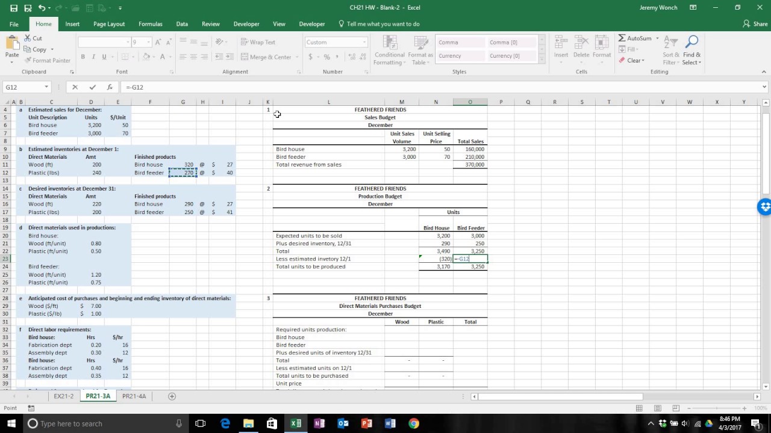This screenshot has width=771, height=433.
Task: Expand the Merge & Center dropdown arrow
Action: tap(296, 57)
